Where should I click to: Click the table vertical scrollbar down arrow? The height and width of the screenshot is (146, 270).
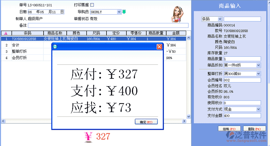pyautogui.click(x=188, y=116)
